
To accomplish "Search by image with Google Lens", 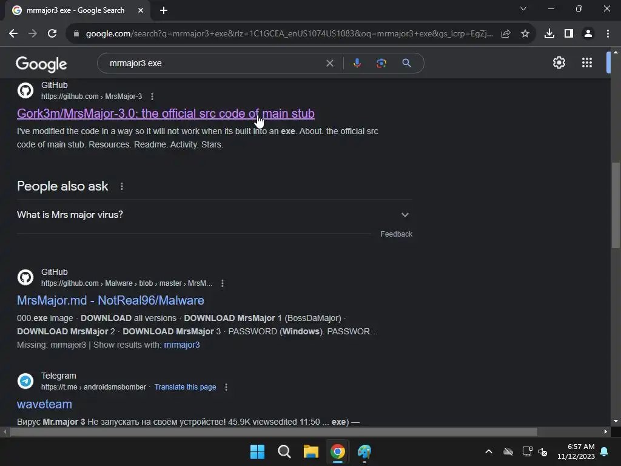I will (x=381, y=63).
